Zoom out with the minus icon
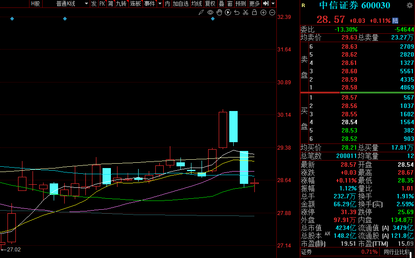 click(x=272, y=12)
